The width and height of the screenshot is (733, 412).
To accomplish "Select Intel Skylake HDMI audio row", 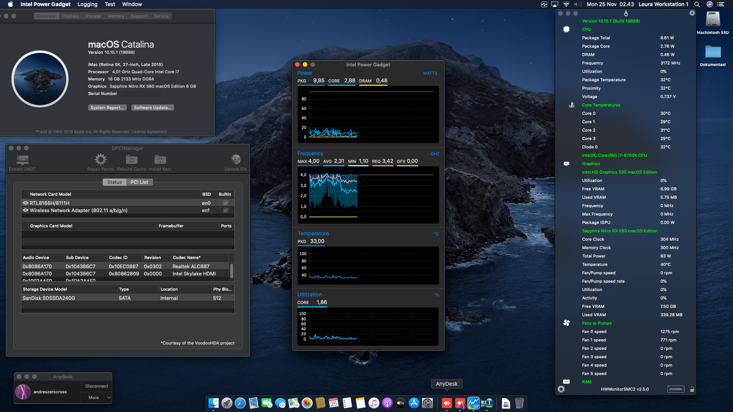I will (x=126, y=274).
